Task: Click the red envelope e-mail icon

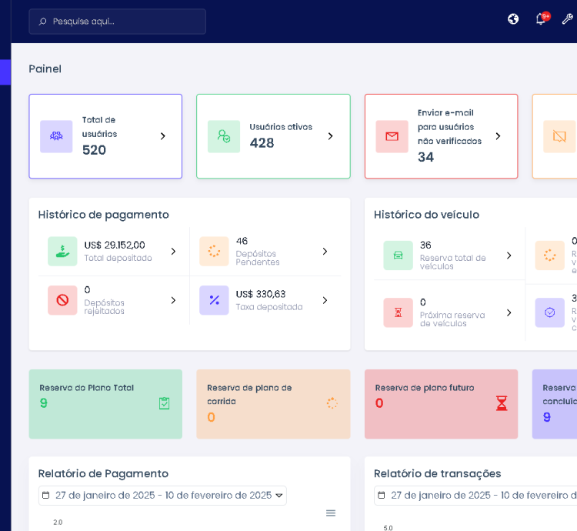Action: point(392,136)
